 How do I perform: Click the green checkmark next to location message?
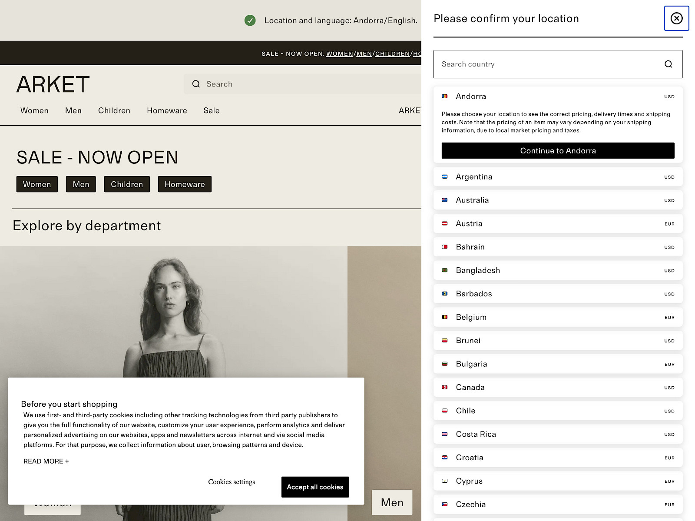[x=250, y=20]
